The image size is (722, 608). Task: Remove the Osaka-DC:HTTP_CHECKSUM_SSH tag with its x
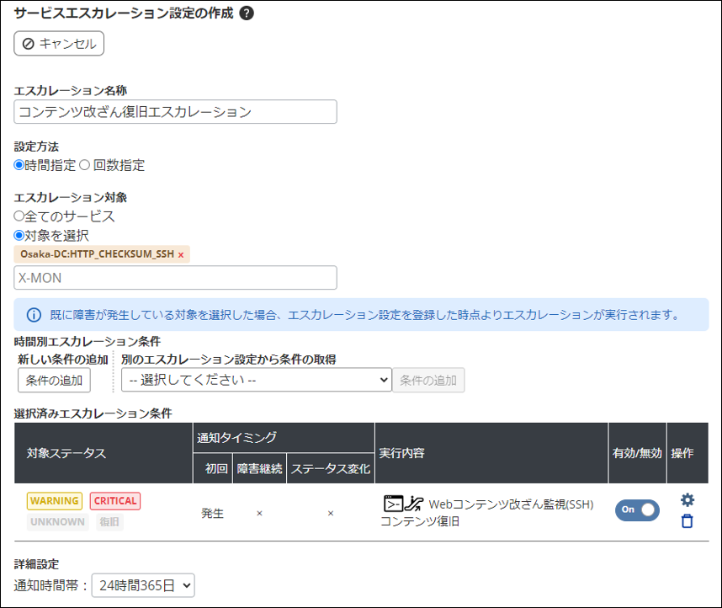coord(181,254)
